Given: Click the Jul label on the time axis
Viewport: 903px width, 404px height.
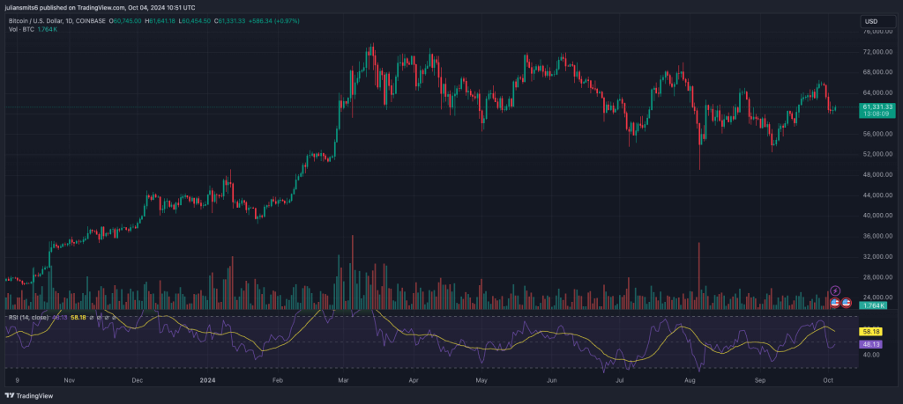Looking at the screenshot, I should pyautogui.click(x=620, y=380).
